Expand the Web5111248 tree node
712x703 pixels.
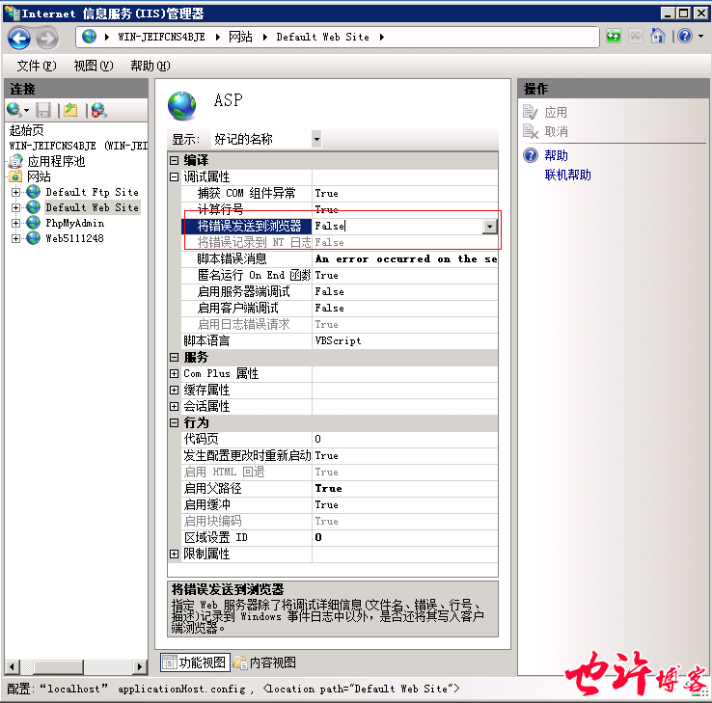pyautogui.click(x=15, y=238)
